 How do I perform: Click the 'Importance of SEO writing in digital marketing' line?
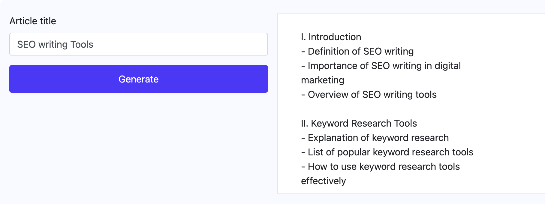click(x=381, y=65)
